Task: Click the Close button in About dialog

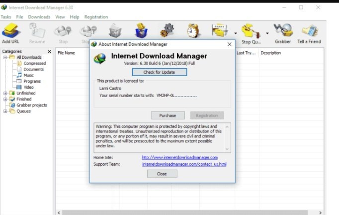Action: (x=162, y=174)
